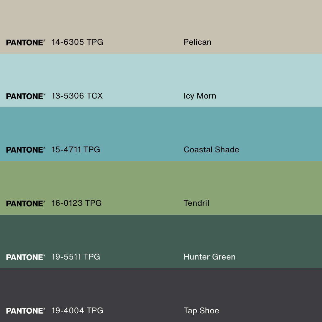Click the Pantone logo beside 16-0123 TPG
Image resolution: width=322 pixels, height=322 pixels.
click(x=25, y=204)
